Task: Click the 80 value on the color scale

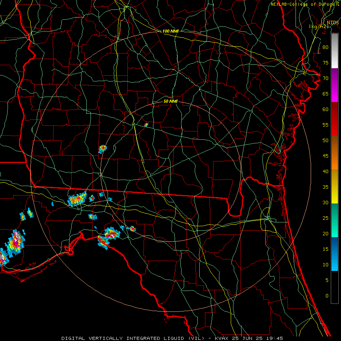Action: [x=325, y=47]
